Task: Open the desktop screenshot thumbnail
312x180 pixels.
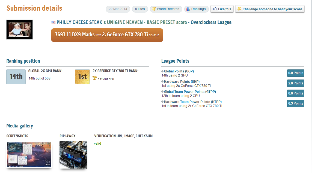Action: (x=29, y=154)
